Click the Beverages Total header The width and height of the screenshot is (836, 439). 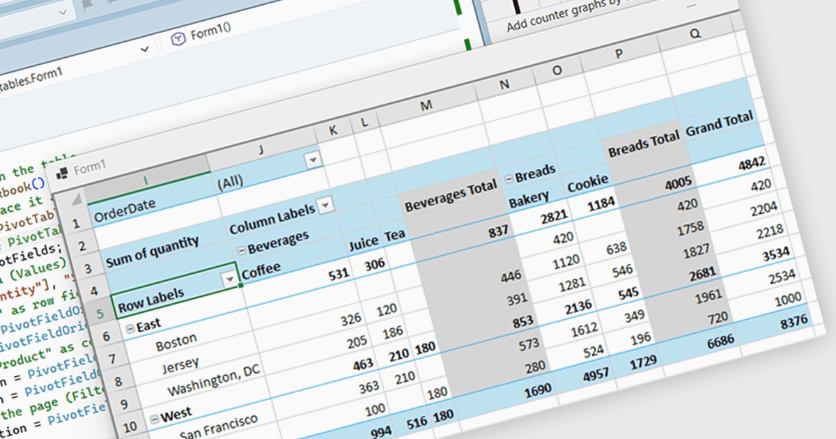click(451, 195)
